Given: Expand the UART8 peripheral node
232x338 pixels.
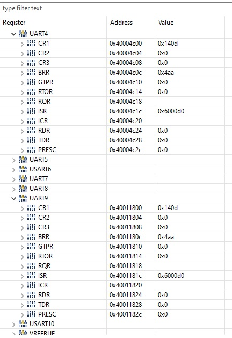Looking at the screenshot, I should coord(14,189).
